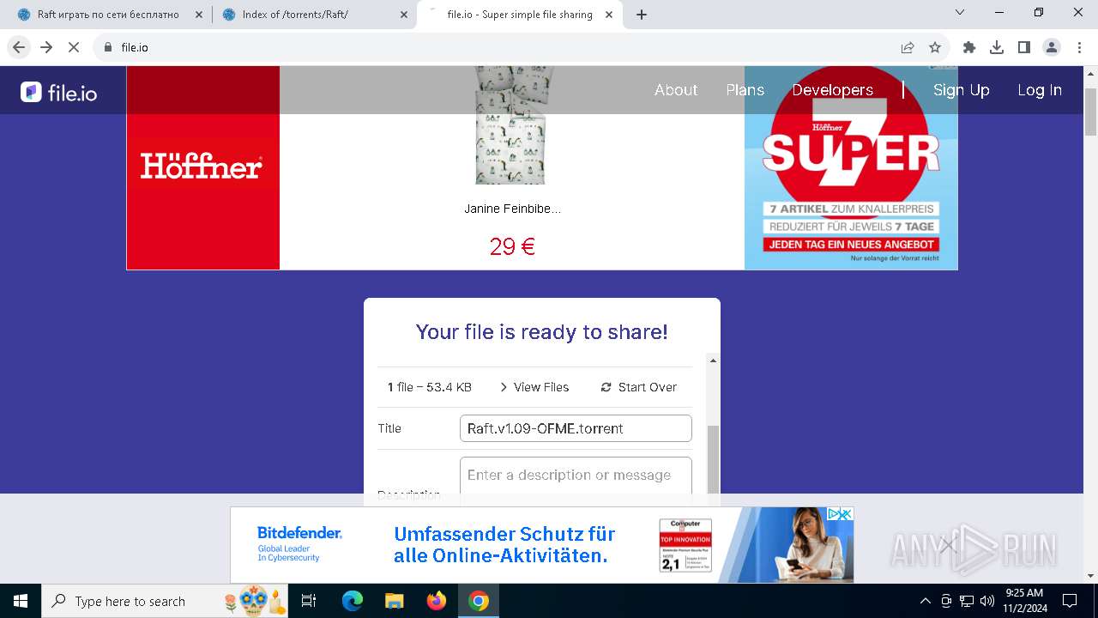
Task: Launch Microsoft Edge from taskbar
Action: [352, 601]
